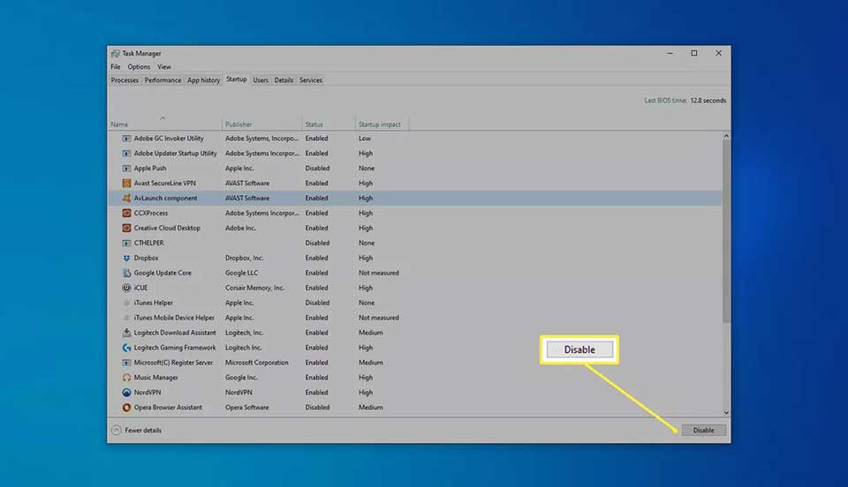This screenshot has height=487, width=848.
Task: Select the iCUE startup icon
Action: click(126, 288)
